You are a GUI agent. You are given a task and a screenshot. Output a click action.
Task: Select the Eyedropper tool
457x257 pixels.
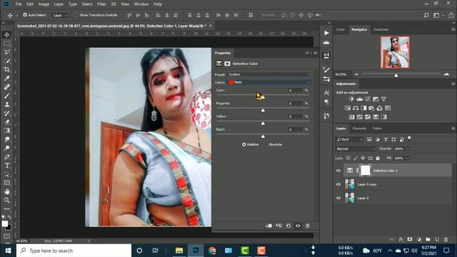pos(6,78)
